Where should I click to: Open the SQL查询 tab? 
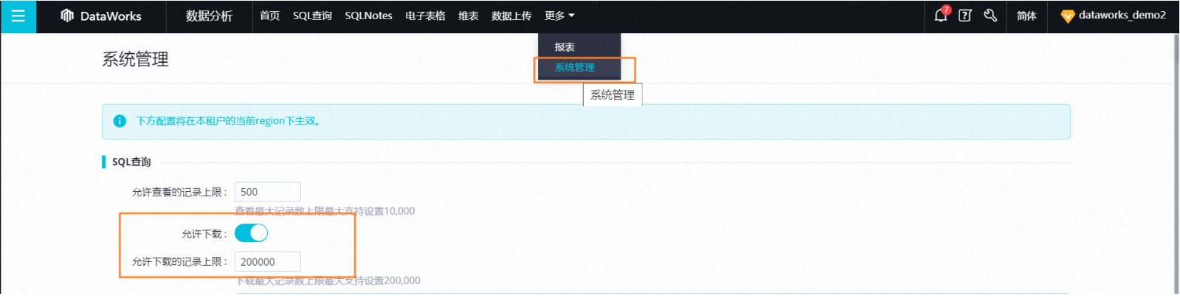pos(312,16)
